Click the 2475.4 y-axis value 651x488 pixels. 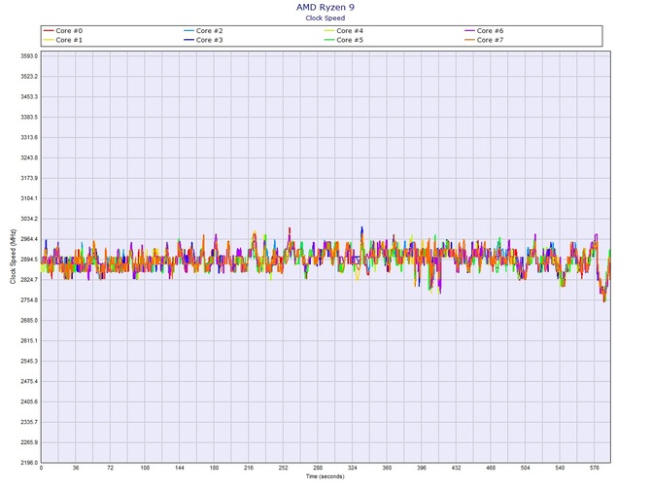pos(29,381)
